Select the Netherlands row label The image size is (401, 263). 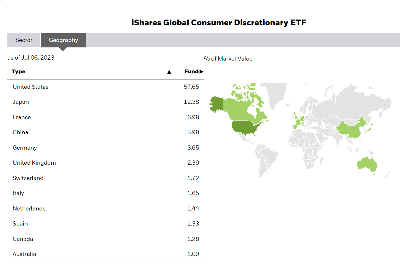point(29,209)
